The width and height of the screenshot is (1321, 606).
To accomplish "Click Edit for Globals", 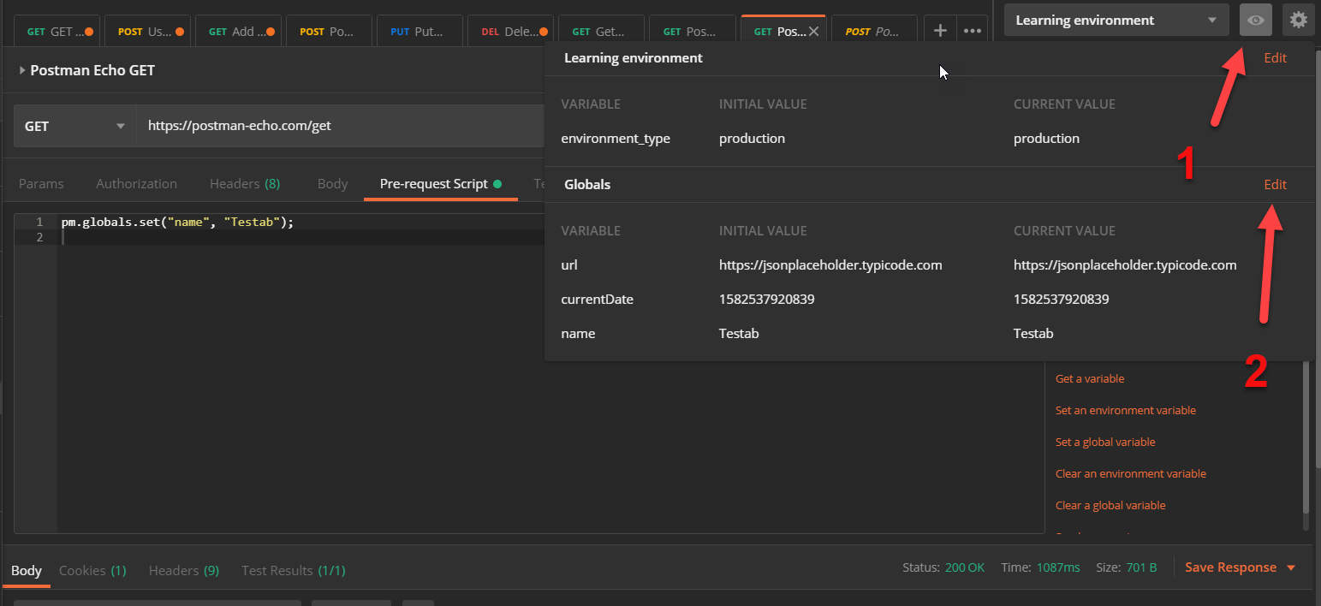I will pyautogui.click(x=1275, y=184).
